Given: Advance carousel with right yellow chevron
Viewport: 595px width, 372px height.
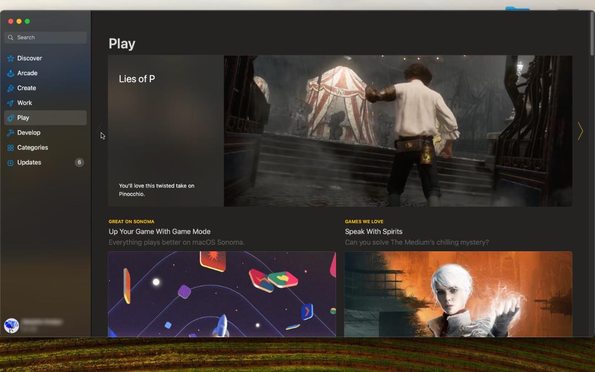Looking at the screenshot, I should tap(580, 131).
